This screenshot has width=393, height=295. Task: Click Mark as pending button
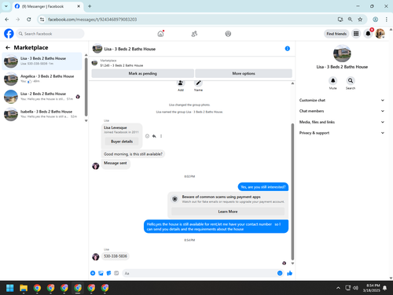143,73
